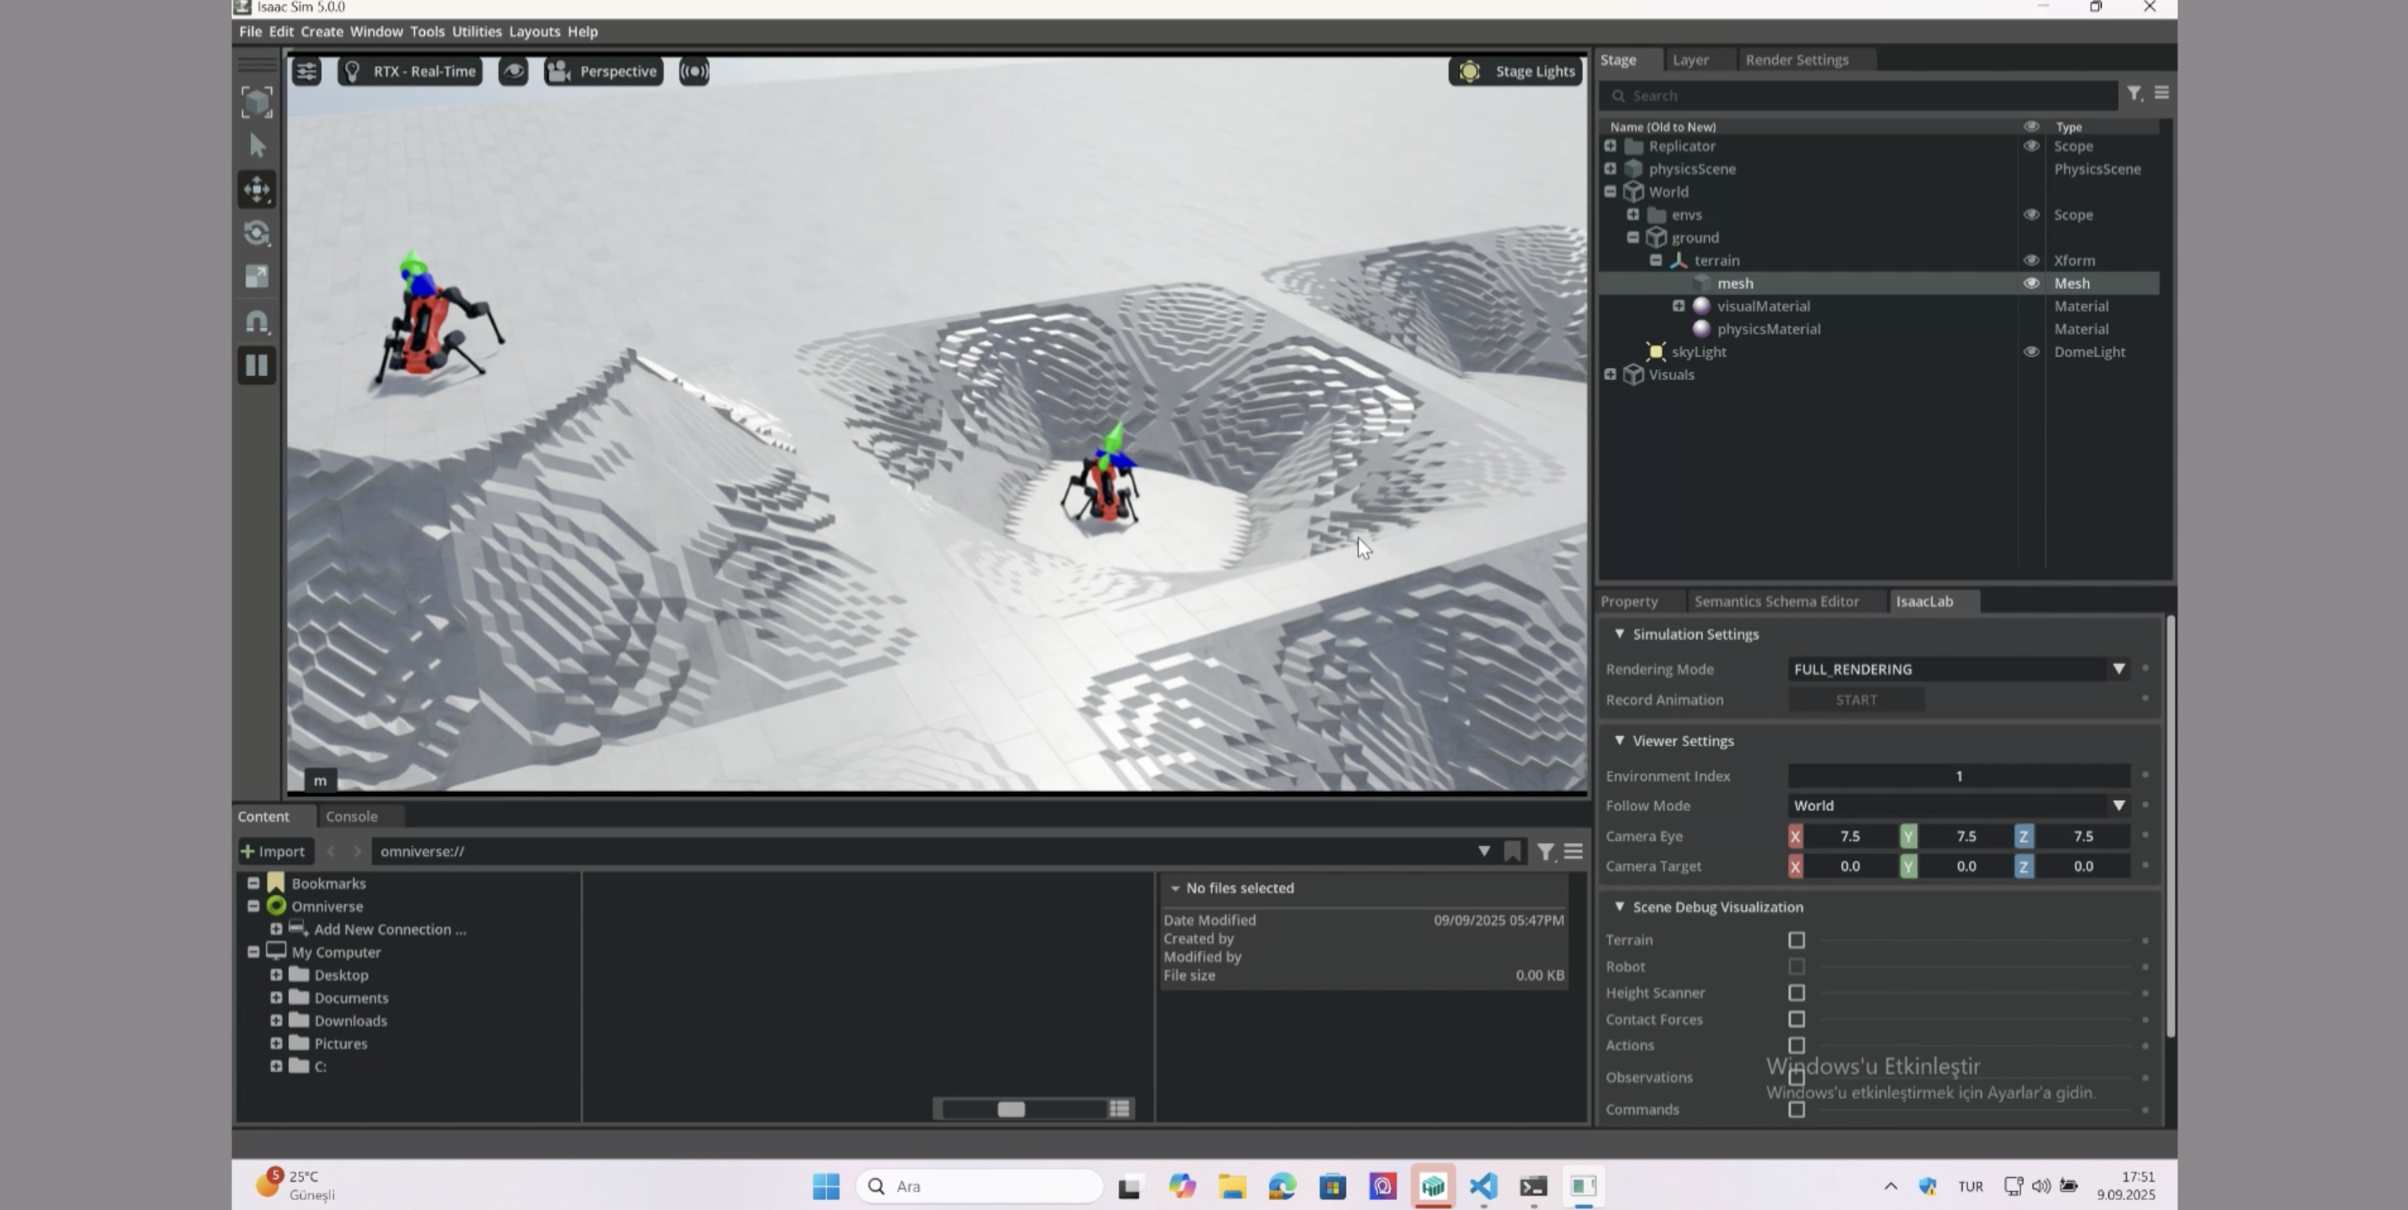Click the Record Animation START button
The image size is (2408, 1210).
pos(1856,700)
